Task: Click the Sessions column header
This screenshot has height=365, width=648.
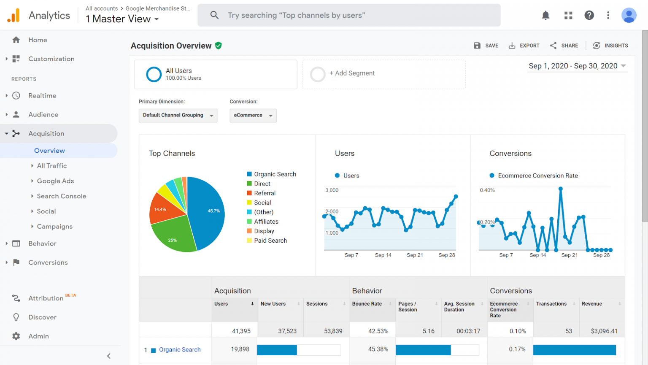Action: (317, 304)
